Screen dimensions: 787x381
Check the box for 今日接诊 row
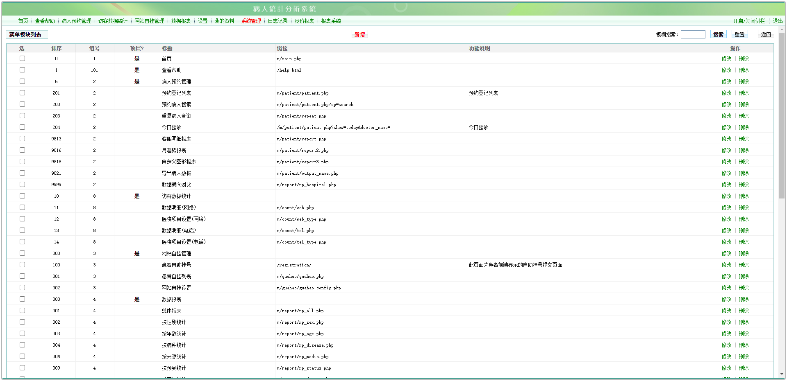tap(22, 127)
